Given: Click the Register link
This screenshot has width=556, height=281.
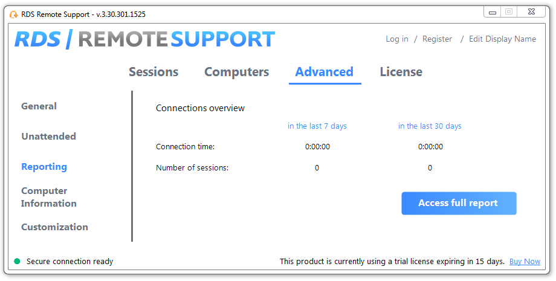Looking at the screenshot, I should pyautogui.click(x=437, y=39).
